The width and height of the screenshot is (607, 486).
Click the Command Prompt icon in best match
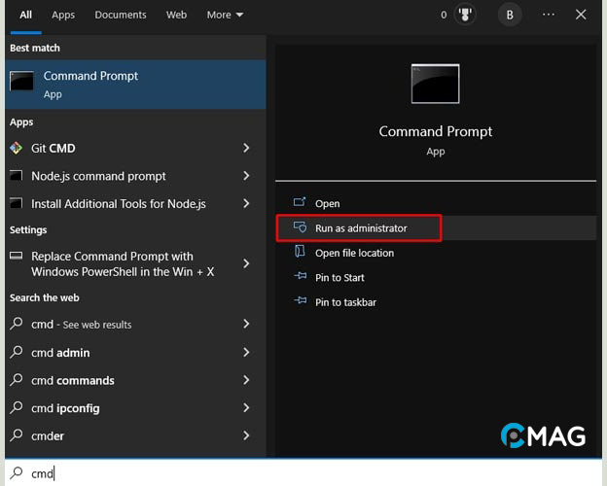[x=21, y=81]
